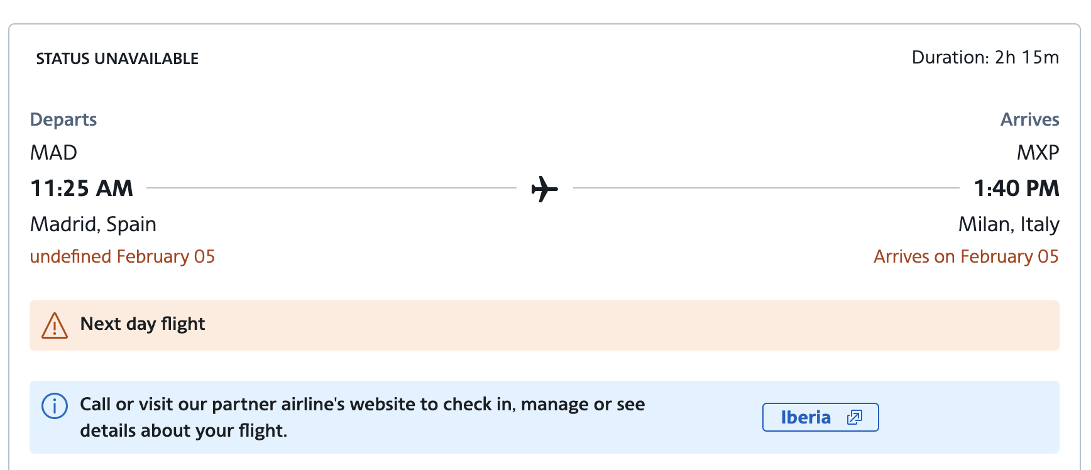Click the airplane icon between the flight times
1091x470 pixels.
pos(544,189)
